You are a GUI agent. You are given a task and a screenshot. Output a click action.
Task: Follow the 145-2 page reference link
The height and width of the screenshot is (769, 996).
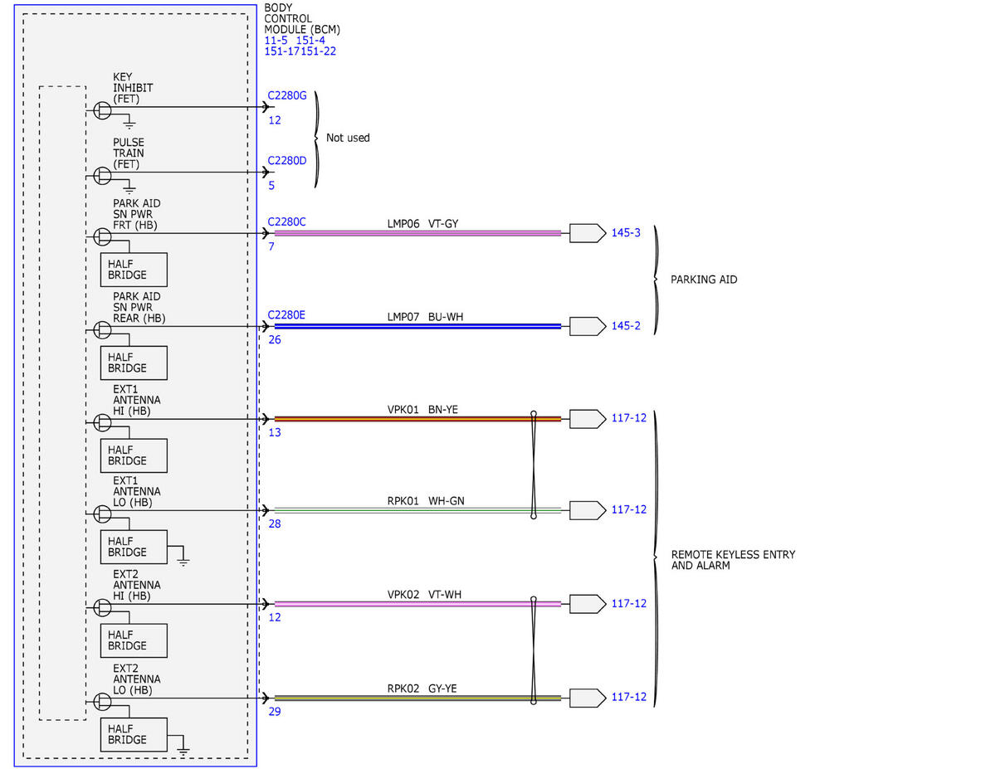click(x=626, y=326)
